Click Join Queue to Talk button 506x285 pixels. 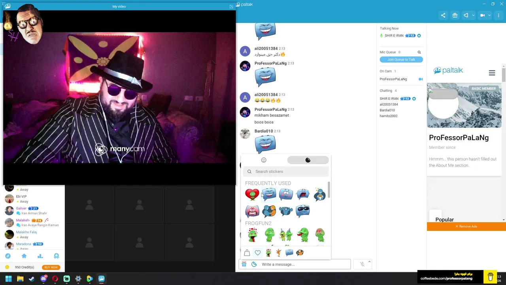click(x=401, y=59)
